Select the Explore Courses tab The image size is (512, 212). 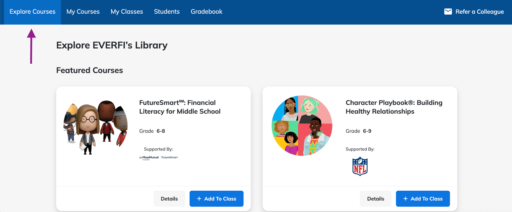pyautogui.click(x=32, y=12)
